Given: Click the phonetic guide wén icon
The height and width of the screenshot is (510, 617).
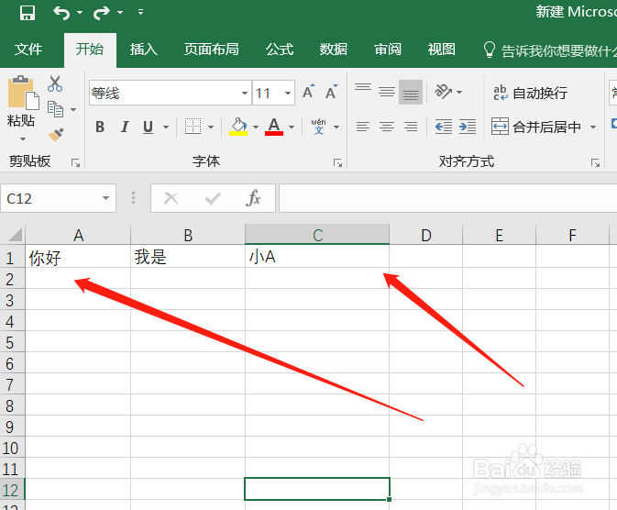Looking at the screenshot, I should [319, 127].
